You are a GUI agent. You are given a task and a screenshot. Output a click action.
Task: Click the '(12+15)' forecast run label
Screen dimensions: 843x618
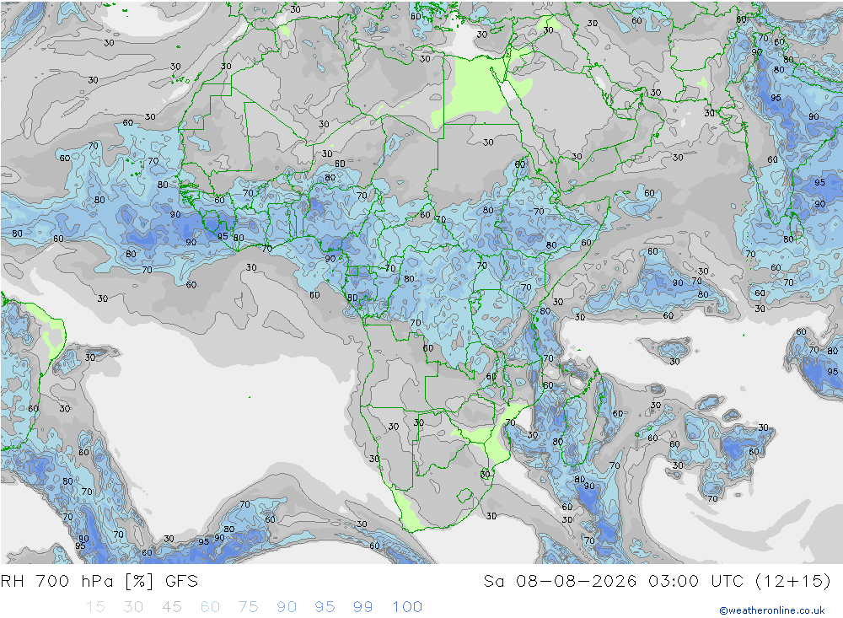coord(793,582)
